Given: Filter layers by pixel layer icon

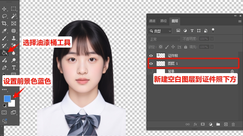Looking at the screenshot, I should 178,31.
